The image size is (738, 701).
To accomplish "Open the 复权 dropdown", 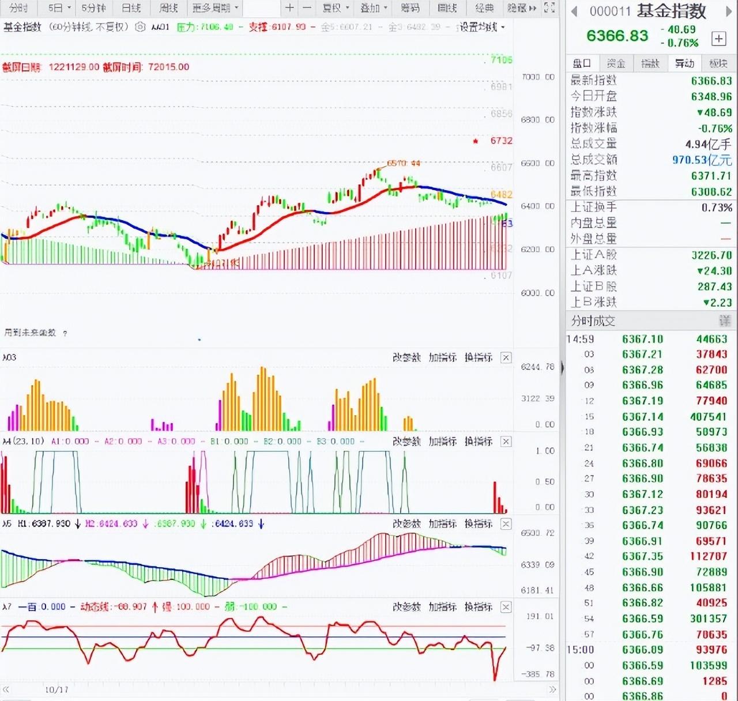I will [x=336, y=8].
